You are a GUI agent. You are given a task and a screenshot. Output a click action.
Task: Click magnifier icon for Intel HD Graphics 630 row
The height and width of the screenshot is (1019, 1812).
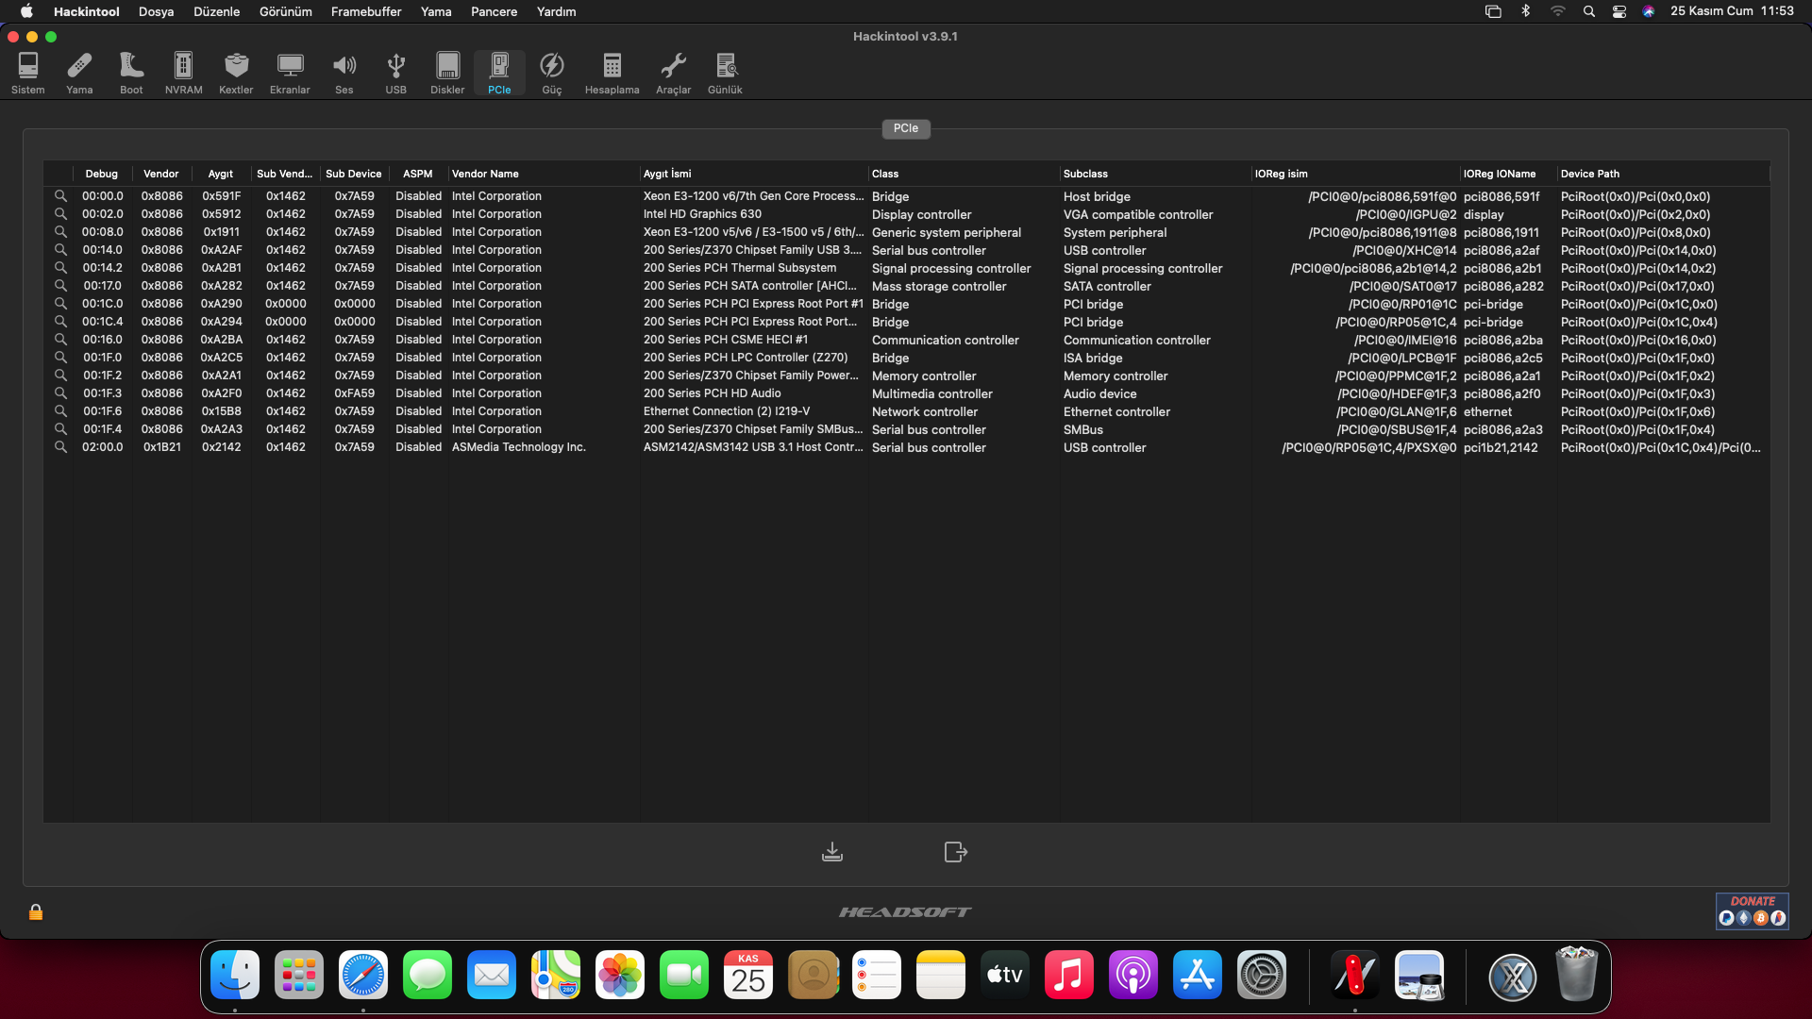(60, 214)
